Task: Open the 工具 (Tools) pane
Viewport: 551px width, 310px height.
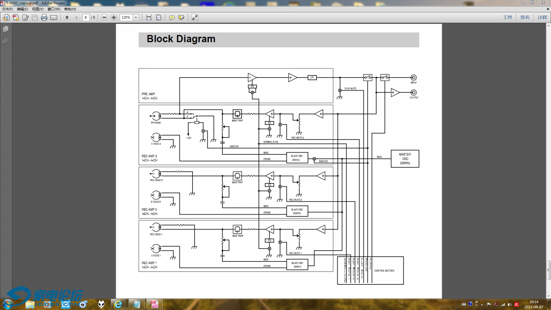Action: pos(507,17)
